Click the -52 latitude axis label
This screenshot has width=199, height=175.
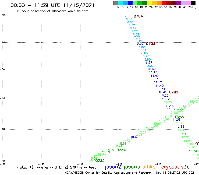[x=2, y=42]
